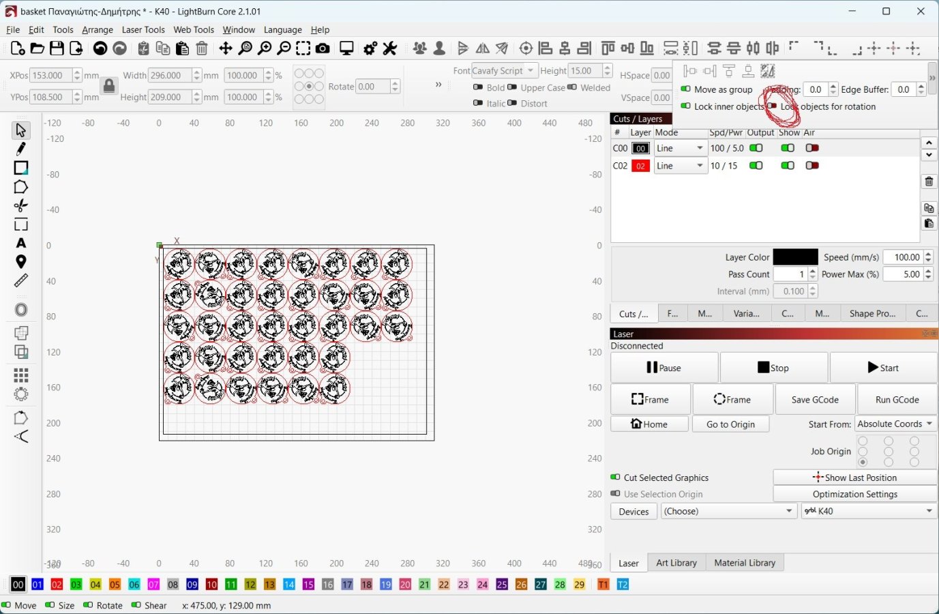
Task: Select the Polygon shape tool
Action: (21, 187)
